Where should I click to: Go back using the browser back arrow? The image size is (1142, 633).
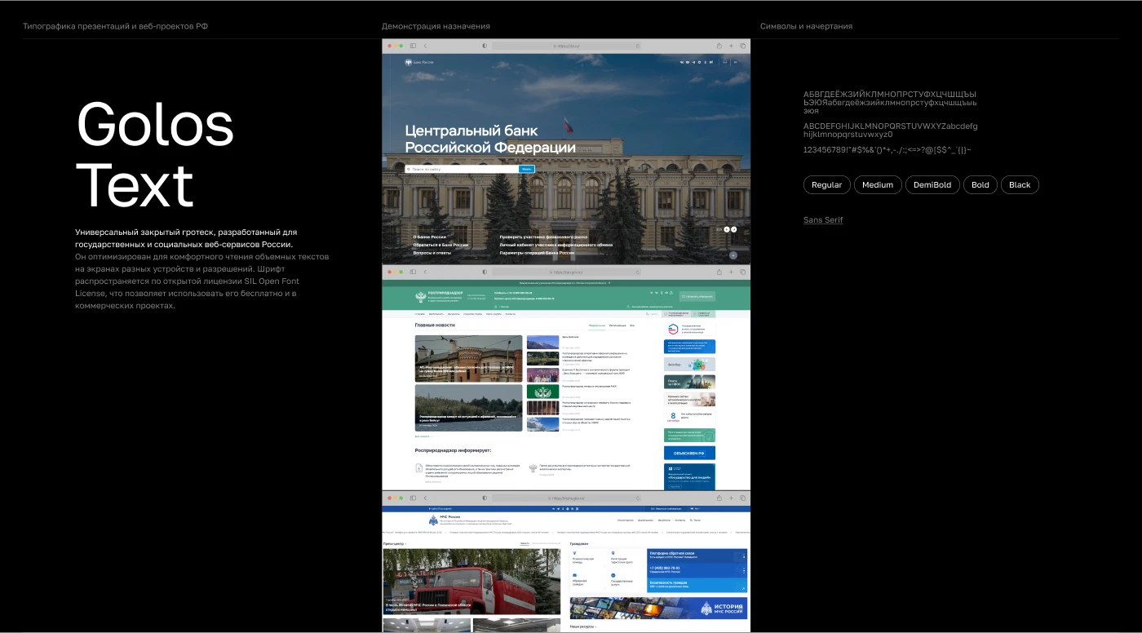pyautogui.click(x=425, y=46)
